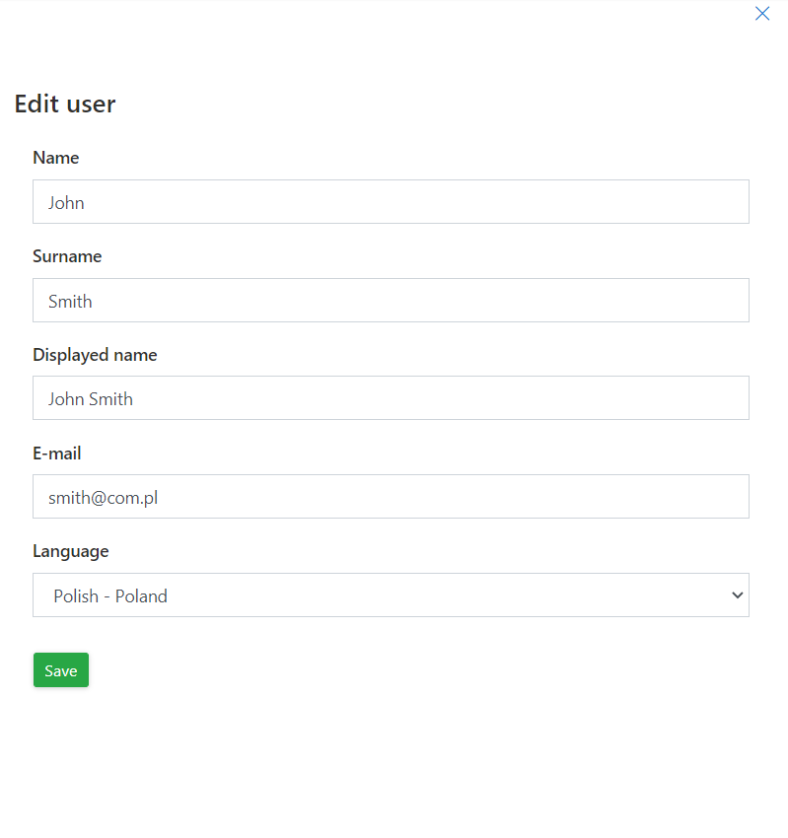Image resolution: width=788 pixels, height=838 pixels.
Task: Click the Language dropdown chevron arrow
Action: [x=736, y=595]
